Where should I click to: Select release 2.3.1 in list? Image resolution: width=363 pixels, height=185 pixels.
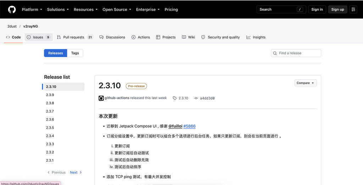(x=64, y=161)
